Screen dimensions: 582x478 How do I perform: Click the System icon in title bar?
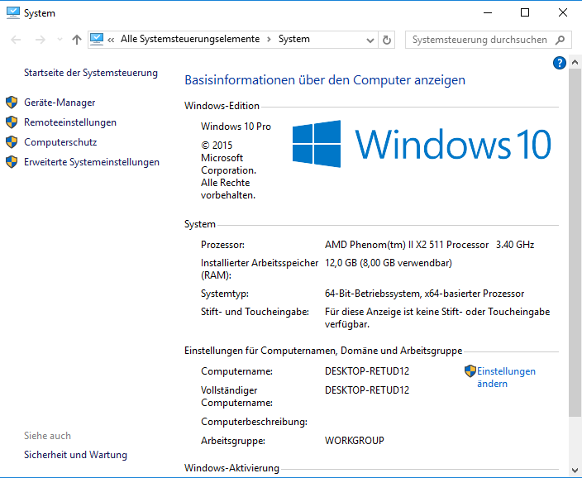(12, 12)
